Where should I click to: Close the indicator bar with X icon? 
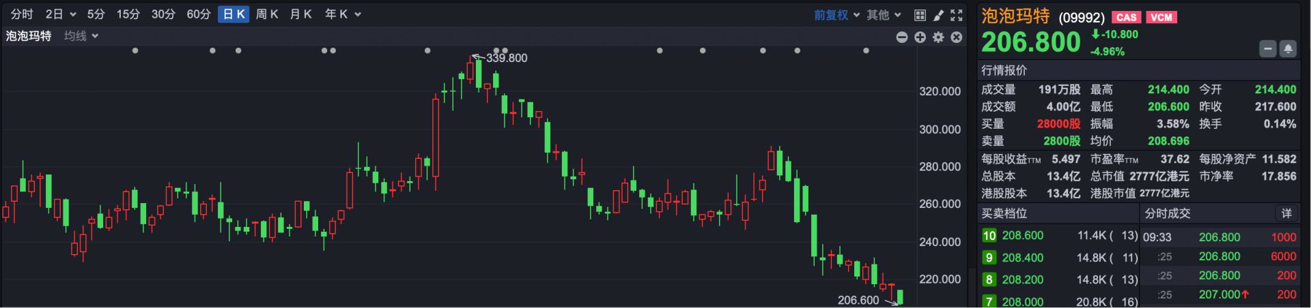click(x=957, y=37)
